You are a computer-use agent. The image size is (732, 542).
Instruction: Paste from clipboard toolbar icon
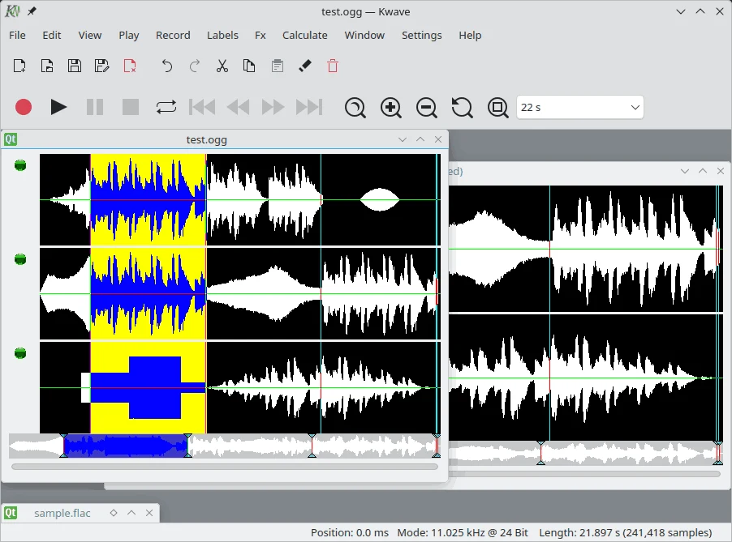click(278, 66)
